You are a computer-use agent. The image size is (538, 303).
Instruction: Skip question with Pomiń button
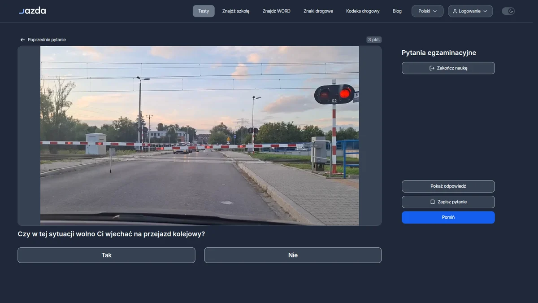point(448,217)
